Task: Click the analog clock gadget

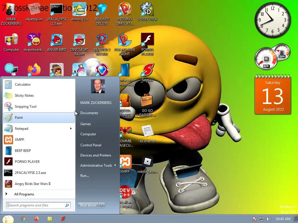Action: (x=273, y=20)
